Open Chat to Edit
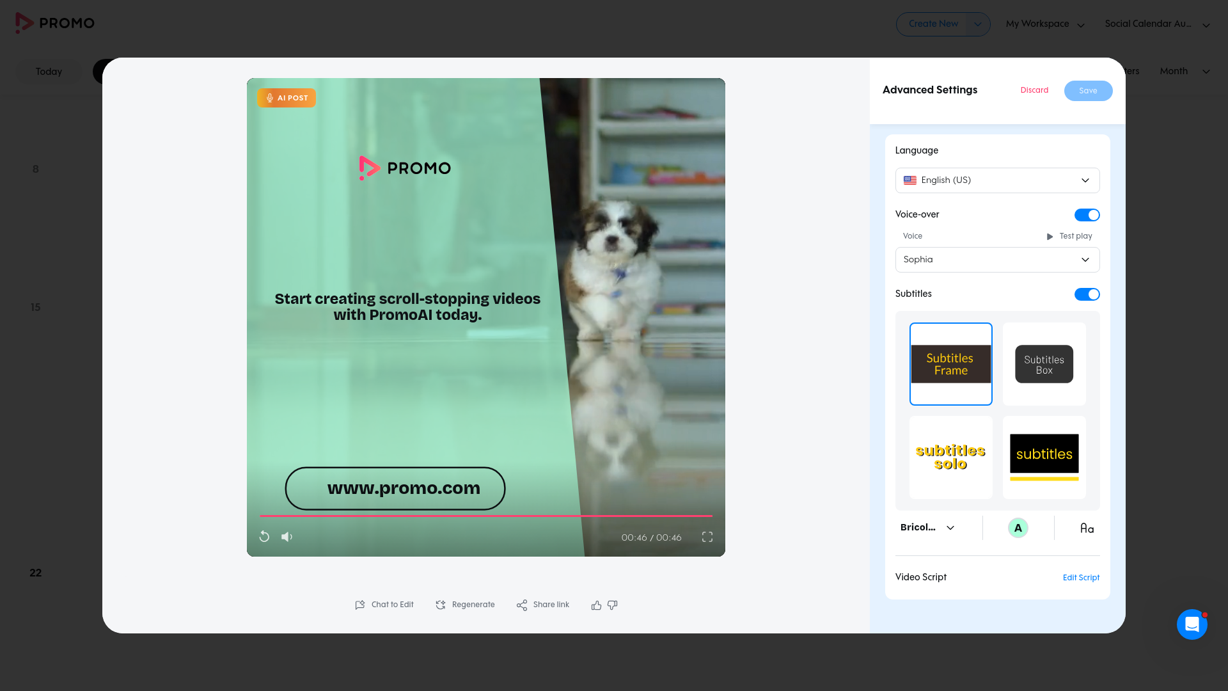Viewport: 1228px width, 691px height. click(x=384, y=605)
